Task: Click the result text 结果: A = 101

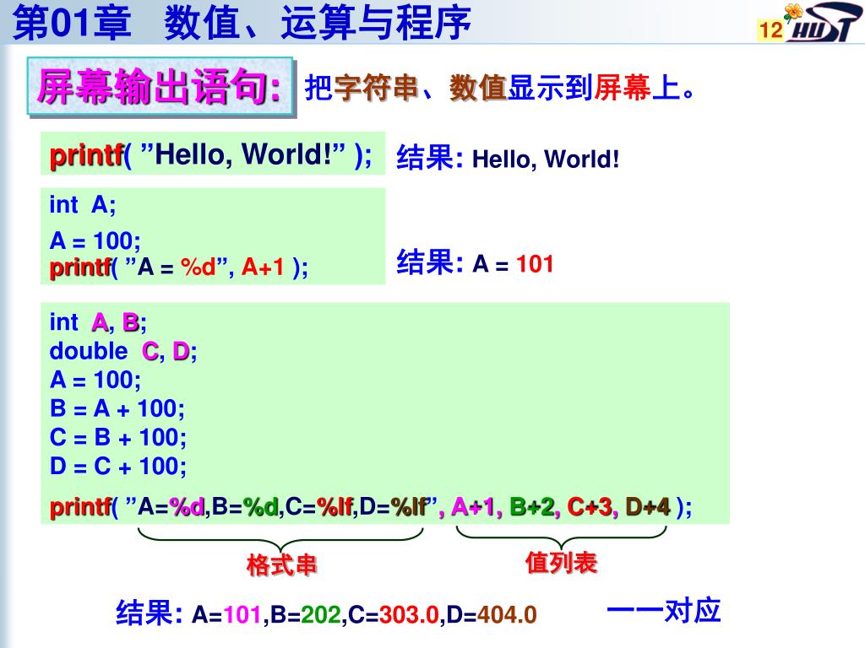Action: tap(475, 262)
